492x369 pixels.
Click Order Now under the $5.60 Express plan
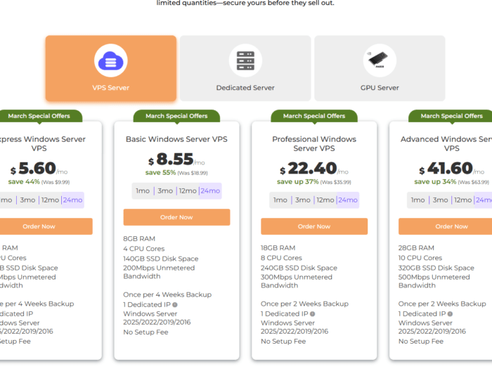39,226
